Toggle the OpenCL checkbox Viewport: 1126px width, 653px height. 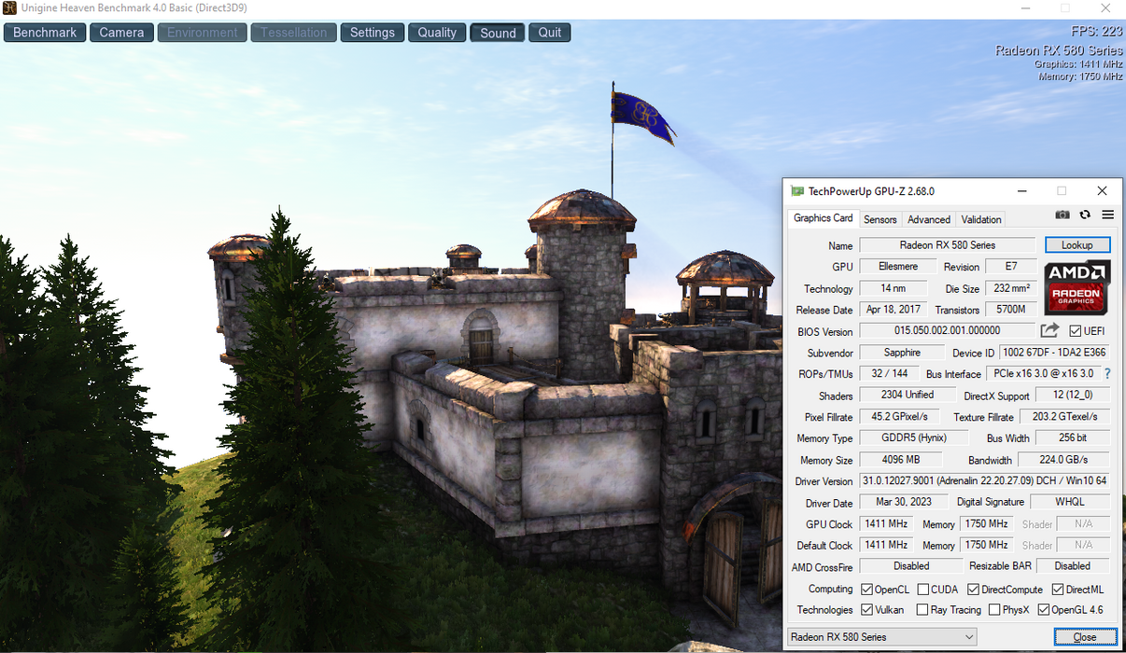(867, 590)
